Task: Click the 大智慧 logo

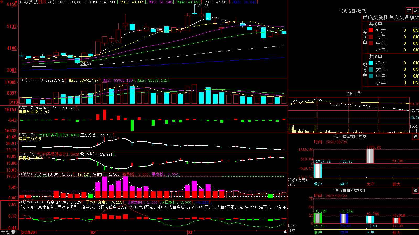Action: click(8, 232)
